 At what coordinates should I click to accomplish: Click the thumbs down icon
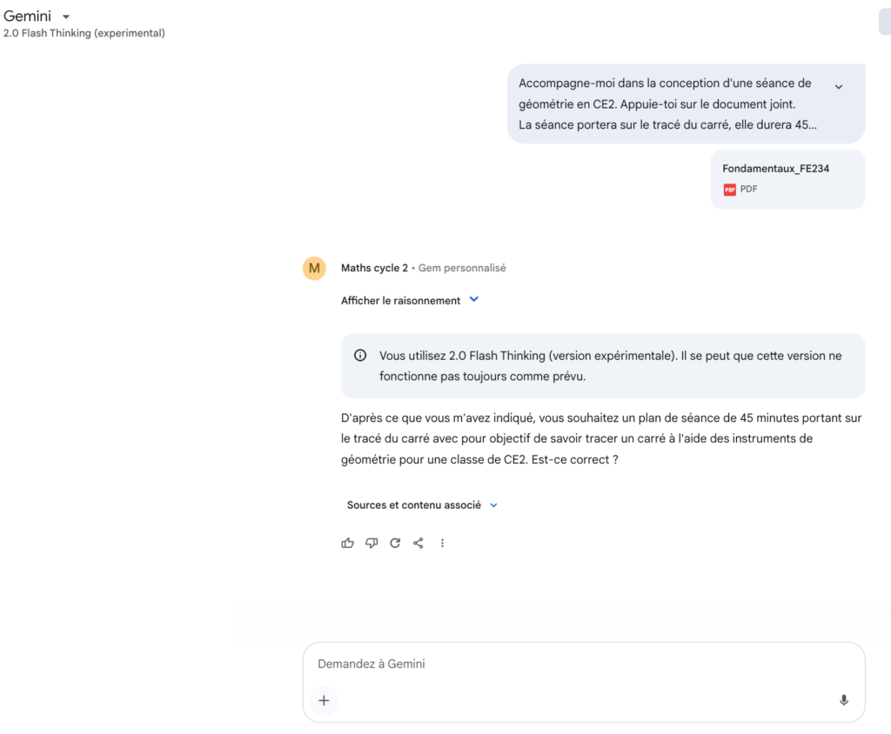point(372,543)
